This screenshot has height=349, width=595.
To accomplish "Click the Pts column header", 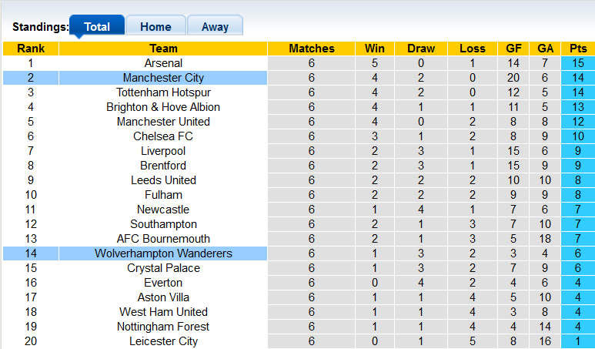I will pos(578,49).
